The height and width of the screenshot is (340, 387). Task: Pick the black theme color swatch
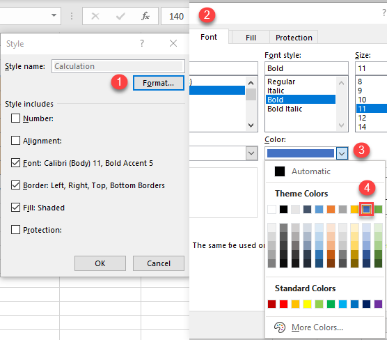283,209
